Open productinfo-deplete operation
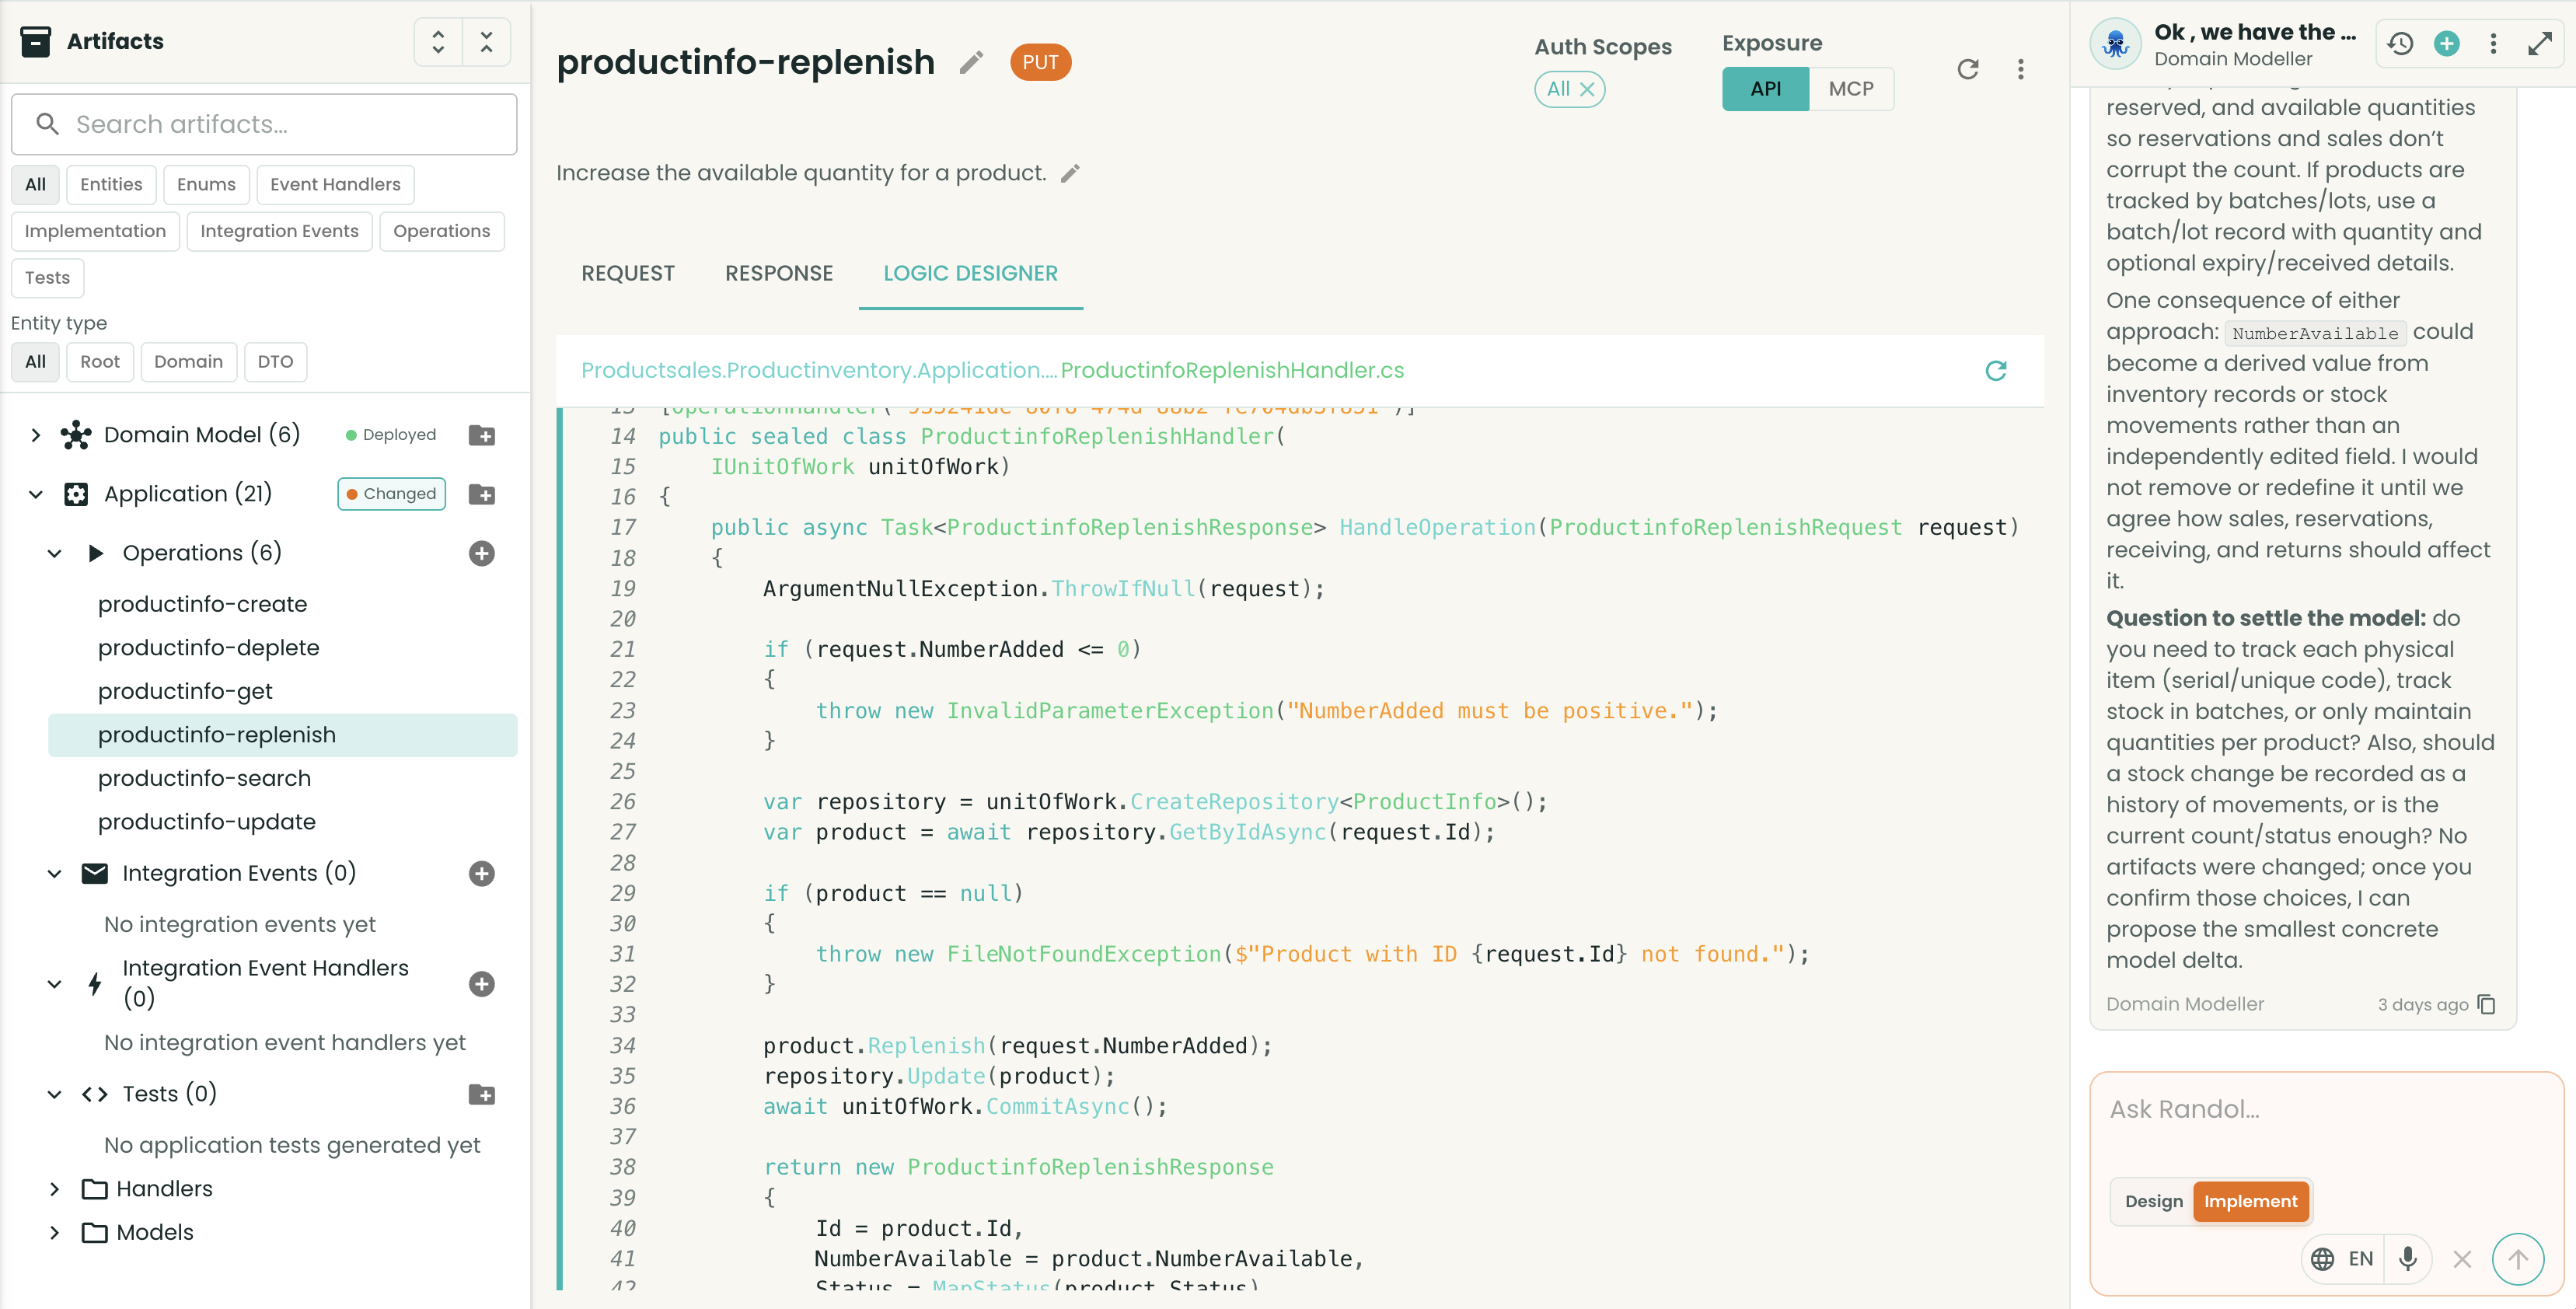This screenshot has width=2576, height=1309. (x=209, y=648)
